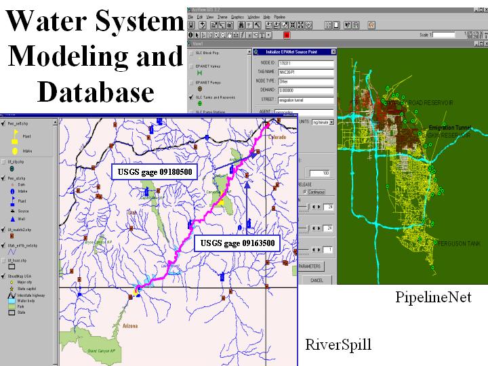This screenshot has width=488, height=366.
Task: Click the Zoom Out center button icon
Action: pos(301,25)
